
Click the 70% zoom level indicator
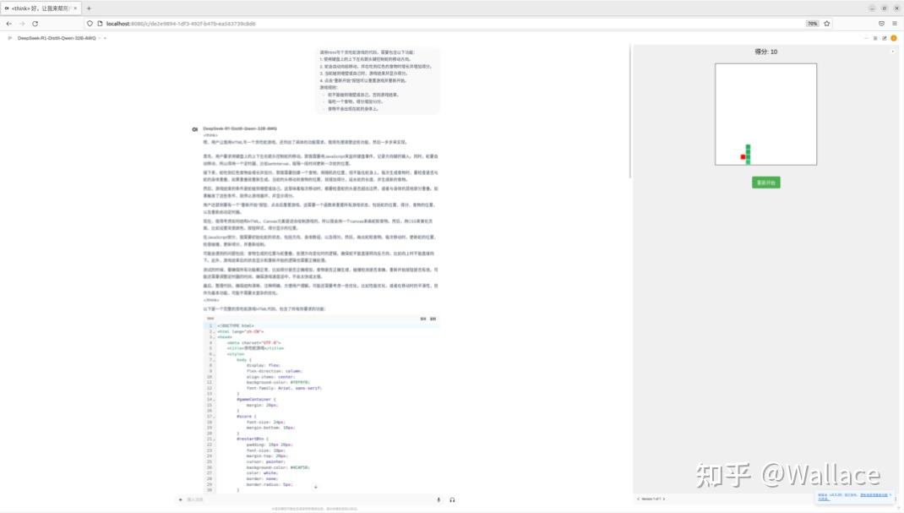[x=812, y=24]
